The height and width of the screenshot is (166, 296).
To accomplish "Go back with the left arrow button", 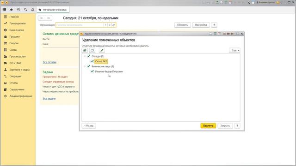I will (x=42, y=18).
